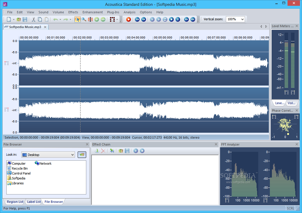Screen dimensions: 302x213
Task: Save file from main toolbar
Action: click(25, 19)
